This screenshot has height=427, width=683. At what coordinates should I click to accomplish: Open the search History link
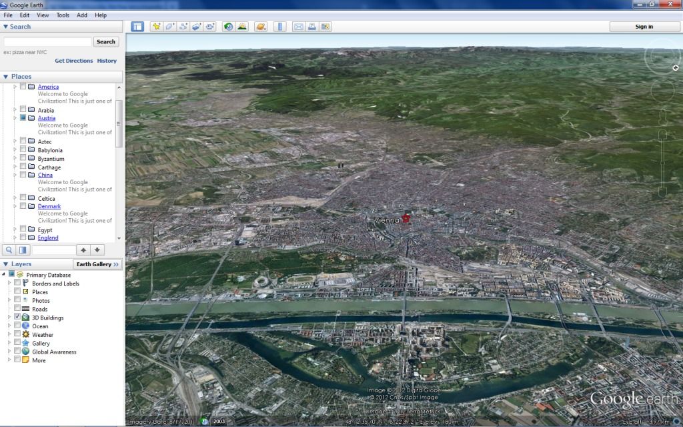coord(107,61)
